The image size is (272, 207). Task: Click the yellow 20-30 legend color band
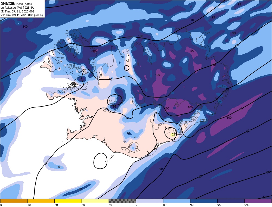pyautogui.click(x=68, y=201)
